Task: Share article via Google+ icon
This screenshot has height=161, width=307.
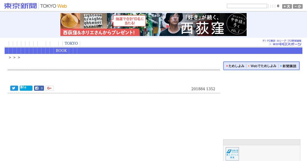Action: coord(50,88)
